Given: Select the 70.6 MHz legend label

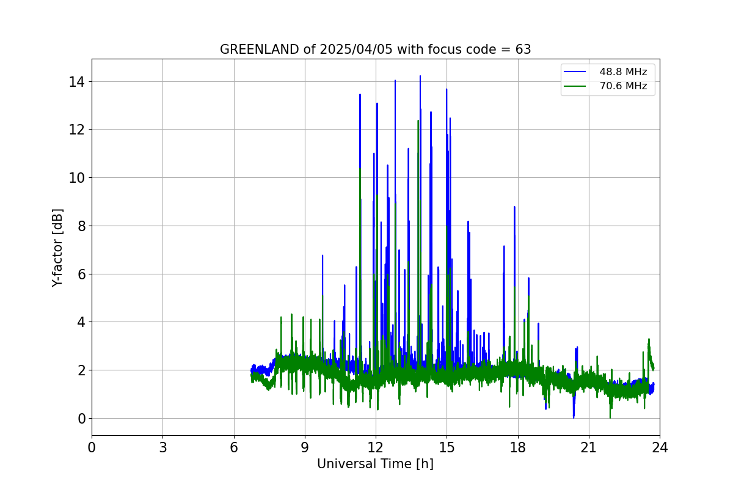Looking at the screenshot, I should [623, 86].
